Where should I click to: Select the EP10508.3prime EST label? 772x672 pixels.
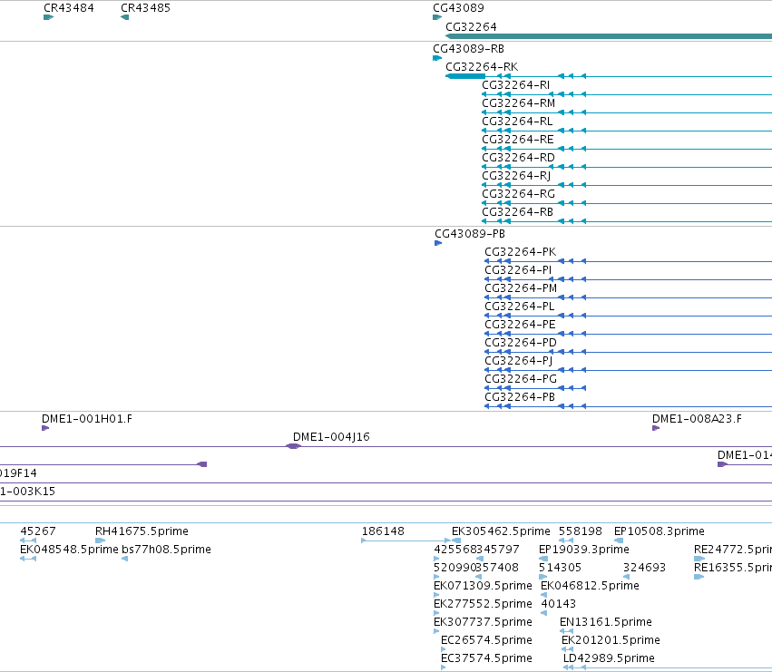[660, 531]
